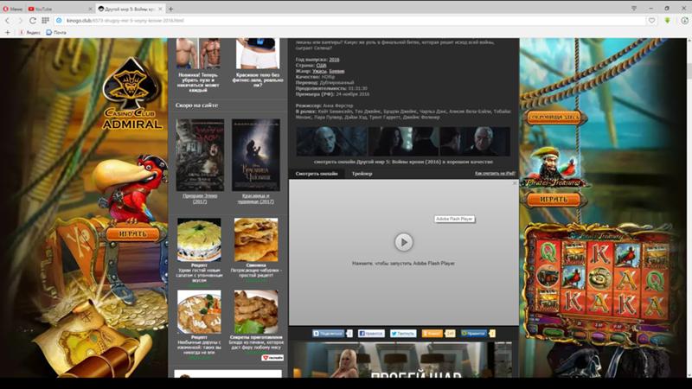Open the green download extension icon
This screenshot has height=389, width=692.
tap(667, 20)
